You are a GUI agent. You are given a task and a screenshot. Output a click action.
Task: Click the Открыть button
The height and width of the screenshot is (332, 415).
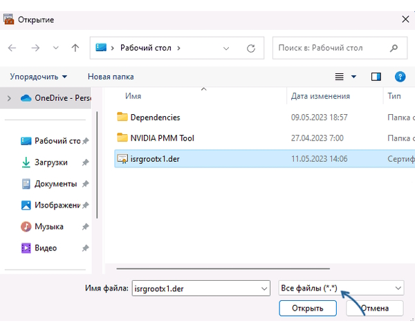[308, 308]
